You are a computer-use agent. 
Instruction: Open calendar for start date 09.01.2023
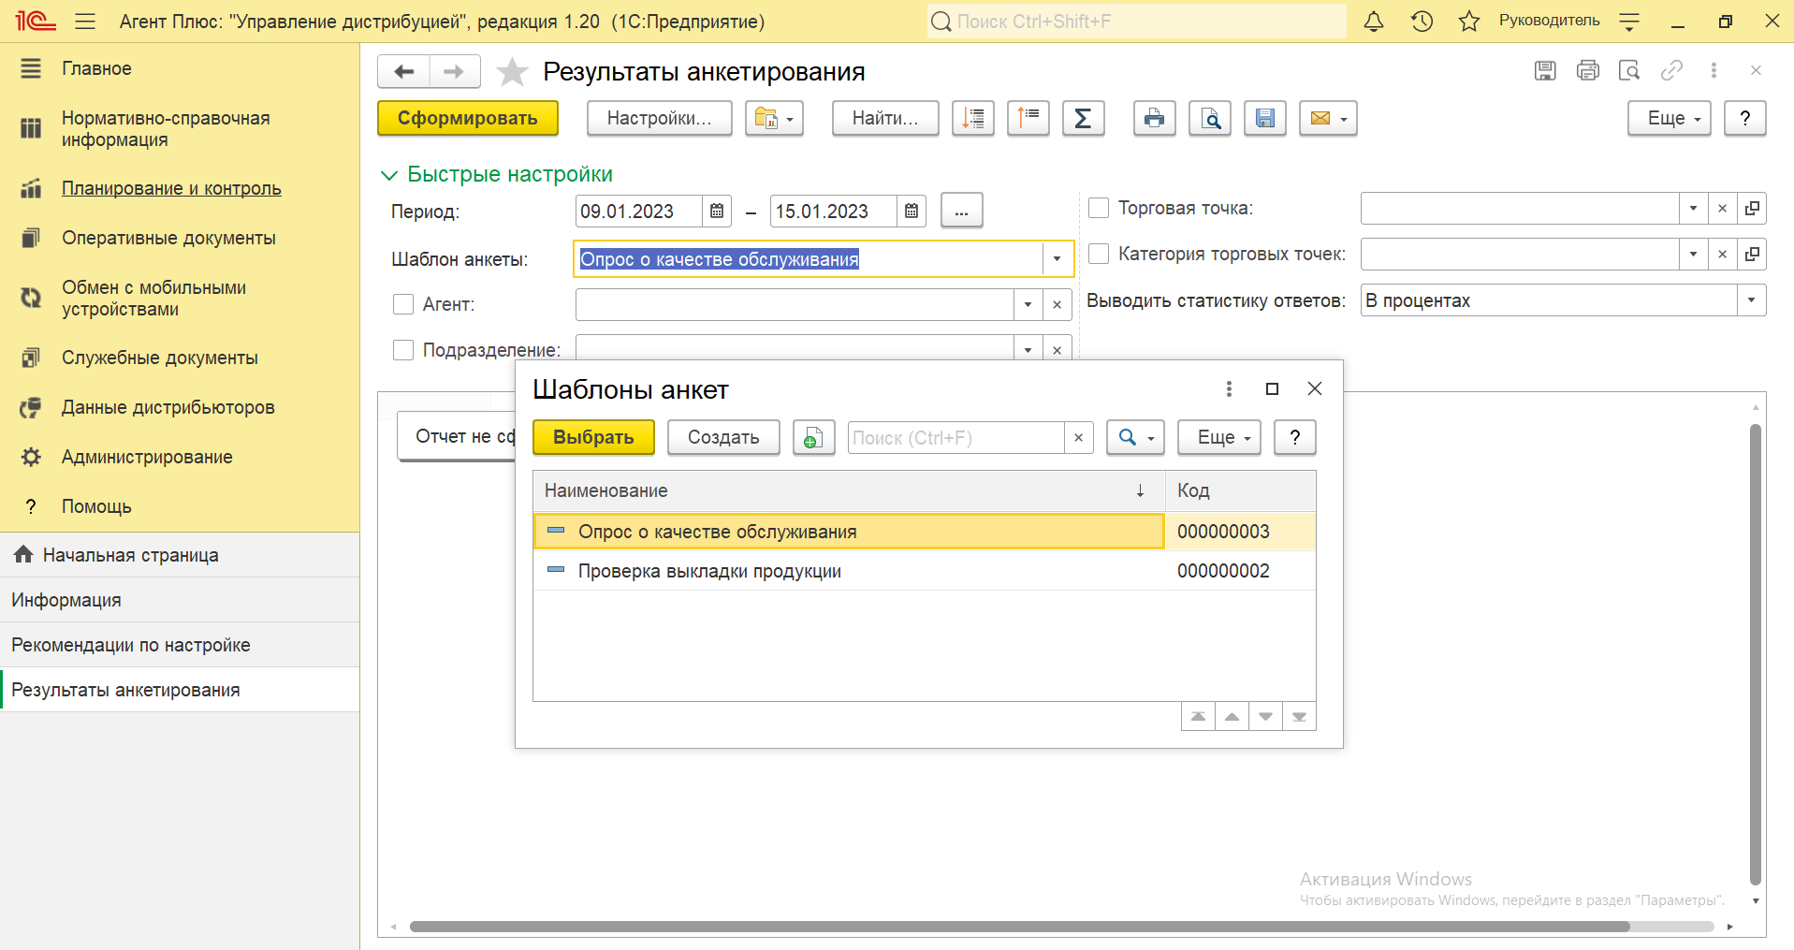717,212
